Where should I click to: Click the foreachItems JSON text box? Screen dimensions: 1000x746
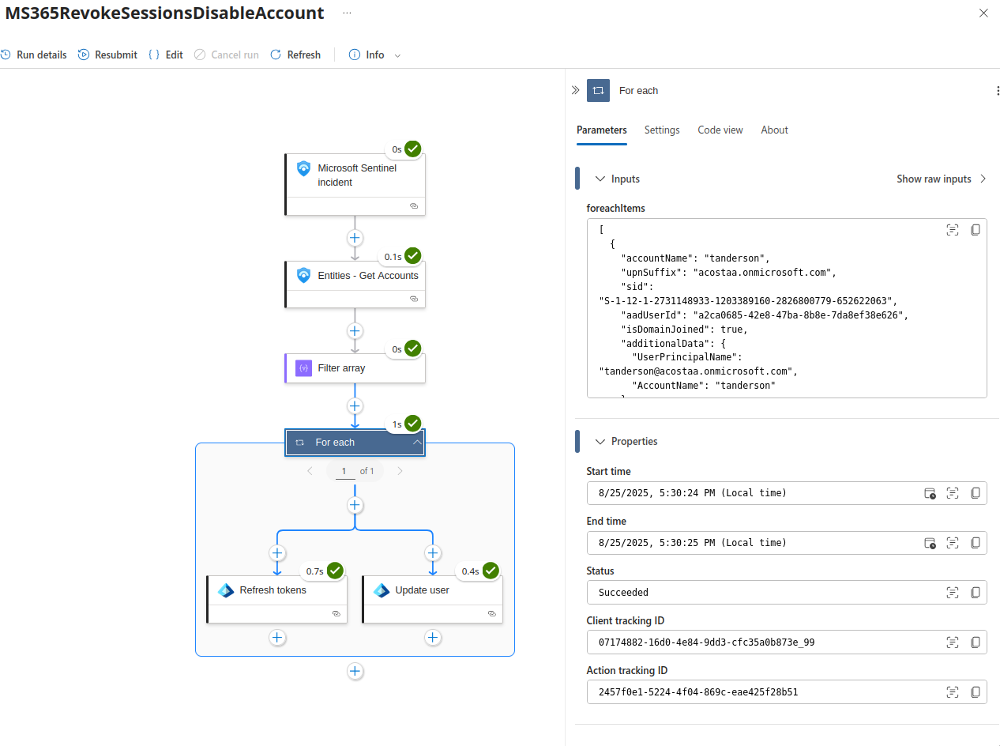[x=787, y=308]
